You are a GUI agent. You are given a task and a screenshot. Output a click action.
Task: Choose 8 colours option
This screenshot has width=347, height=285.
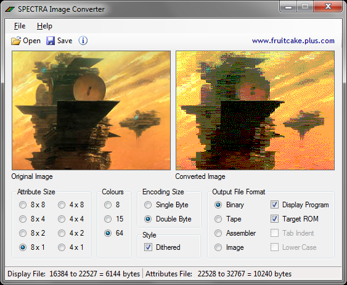[x=108, y=205]
